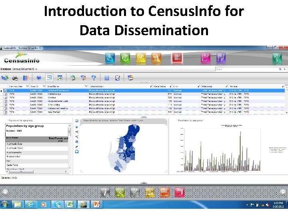Click the purple reports header icon
Viewport: 288px width, 216px height.
tap(221, 58)
